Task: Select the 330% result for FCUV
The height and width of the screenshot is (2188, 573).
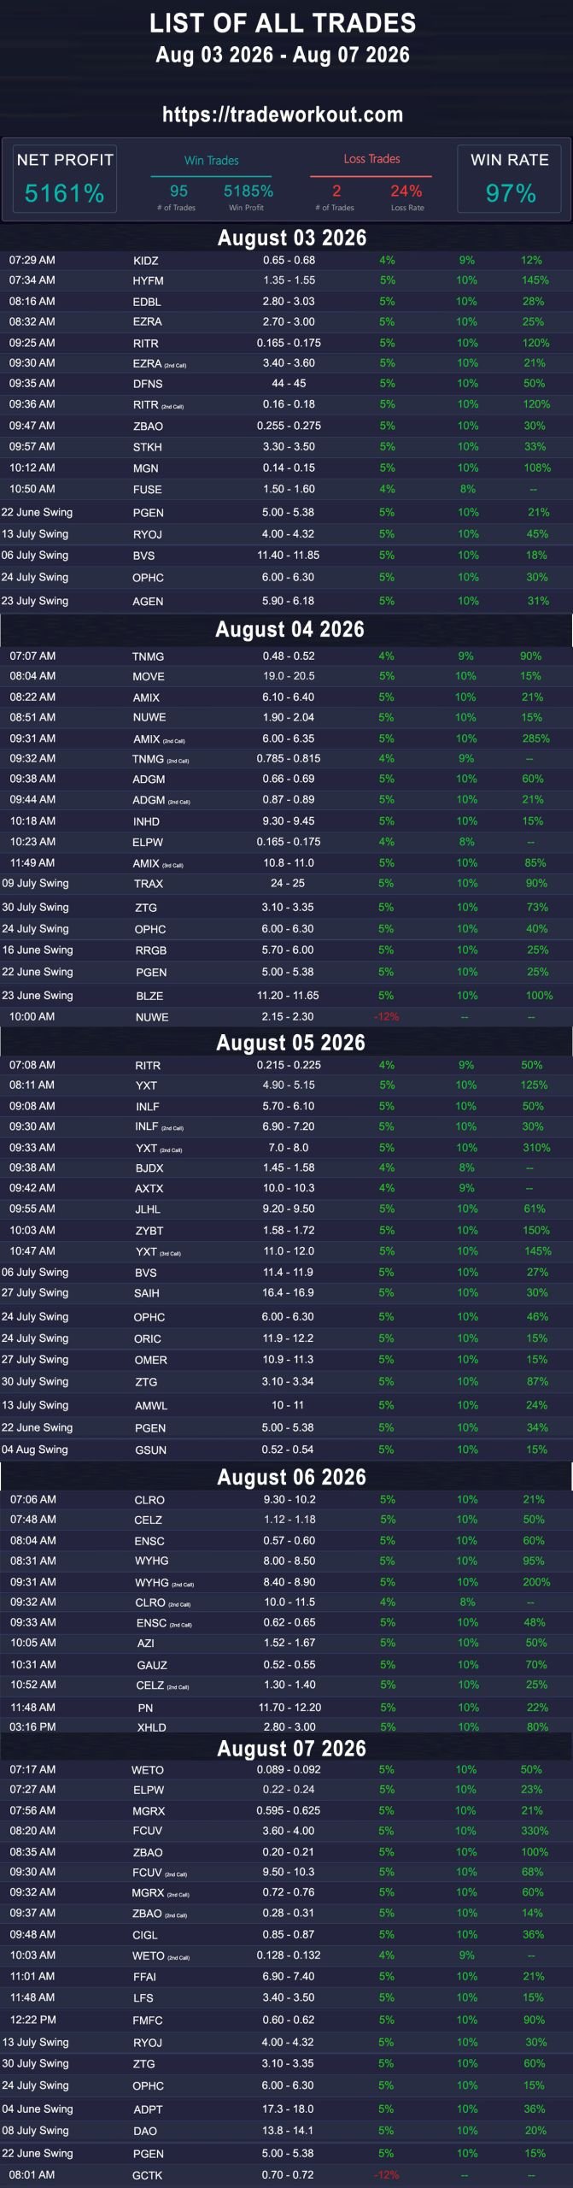Action: pos(535,1831)
